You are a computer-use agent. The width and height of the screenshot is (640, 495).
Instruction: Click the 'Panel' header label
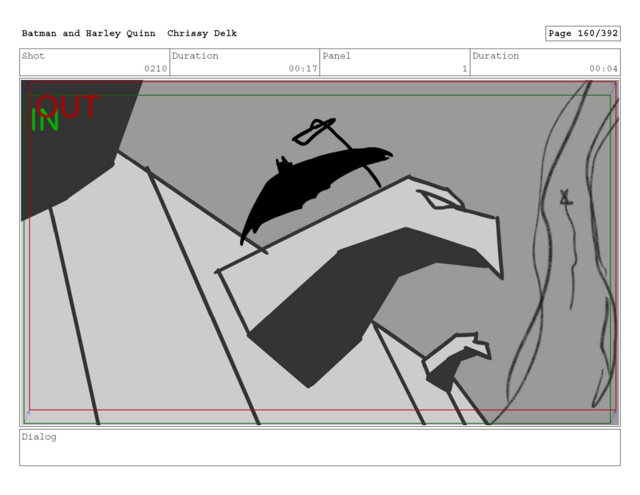[x=336, y=56]
